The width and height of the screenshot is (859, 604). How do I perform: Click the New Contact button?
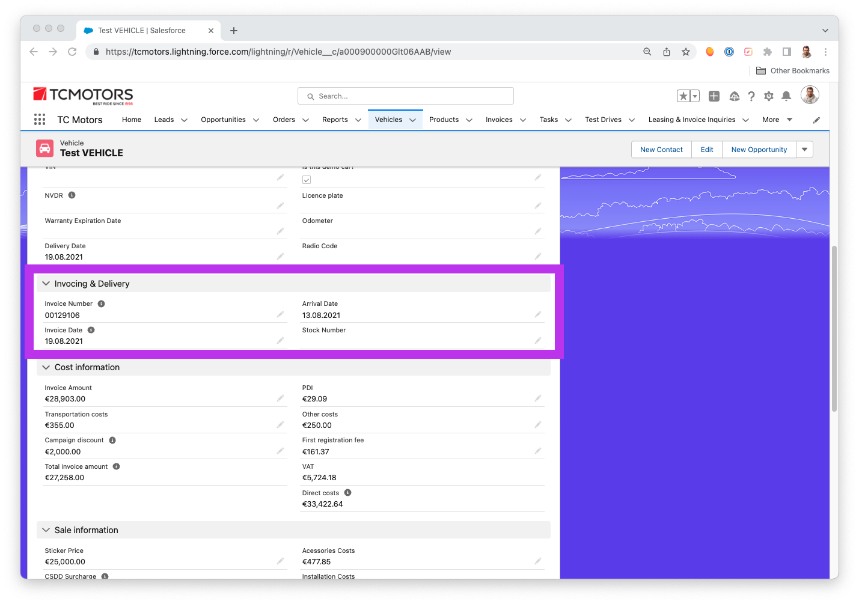point(661,150)
